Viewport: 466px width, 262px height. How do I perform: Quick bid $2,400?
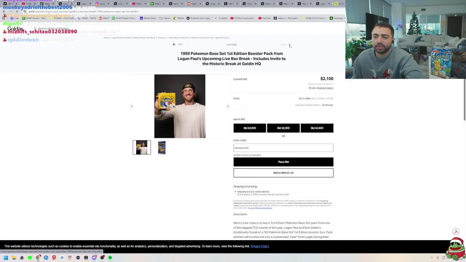point(317,128)
